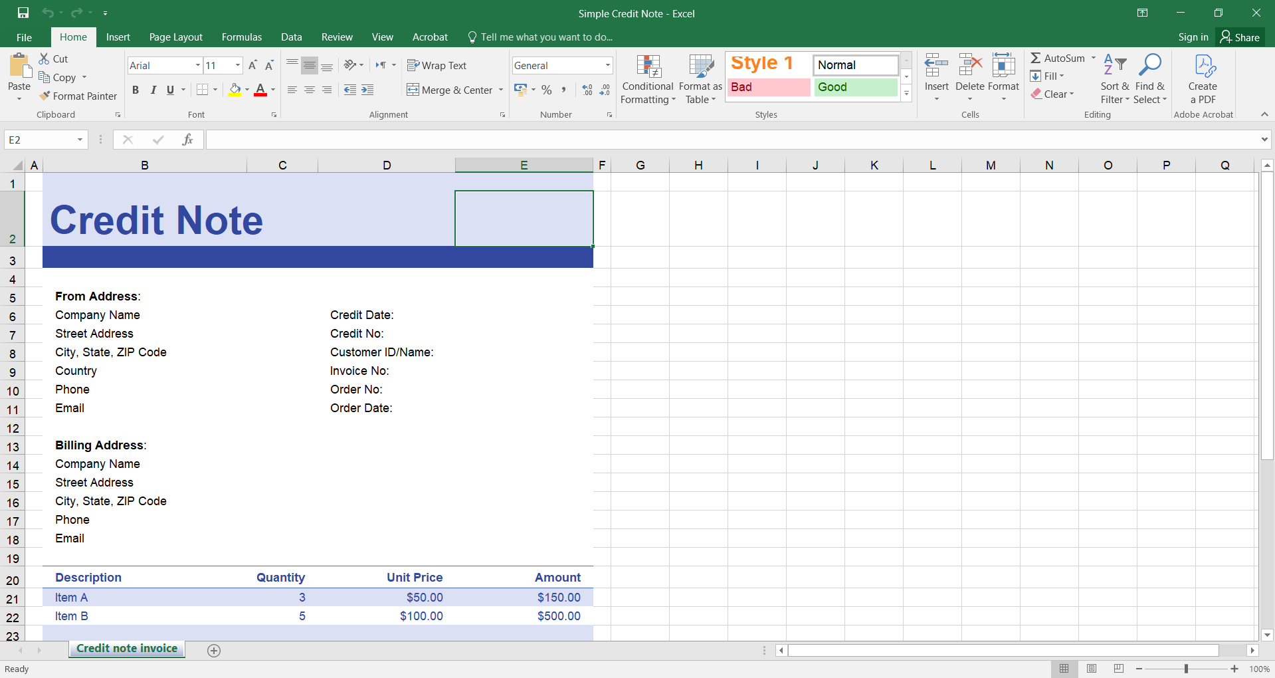Switch to the Formulas tab
Screen dimensions: 1275x678
[241, 37]
